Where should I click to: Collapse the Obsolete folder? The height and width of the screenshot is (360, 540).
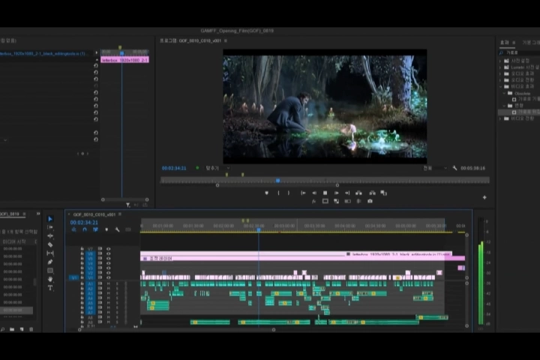(x=504, y=93)
